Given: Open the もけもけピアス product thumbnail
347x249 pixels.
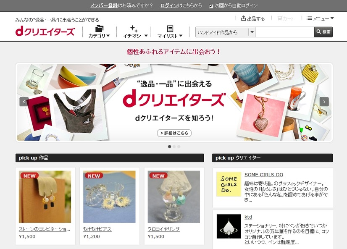Looking at the screenshot, I should (109, 197).
